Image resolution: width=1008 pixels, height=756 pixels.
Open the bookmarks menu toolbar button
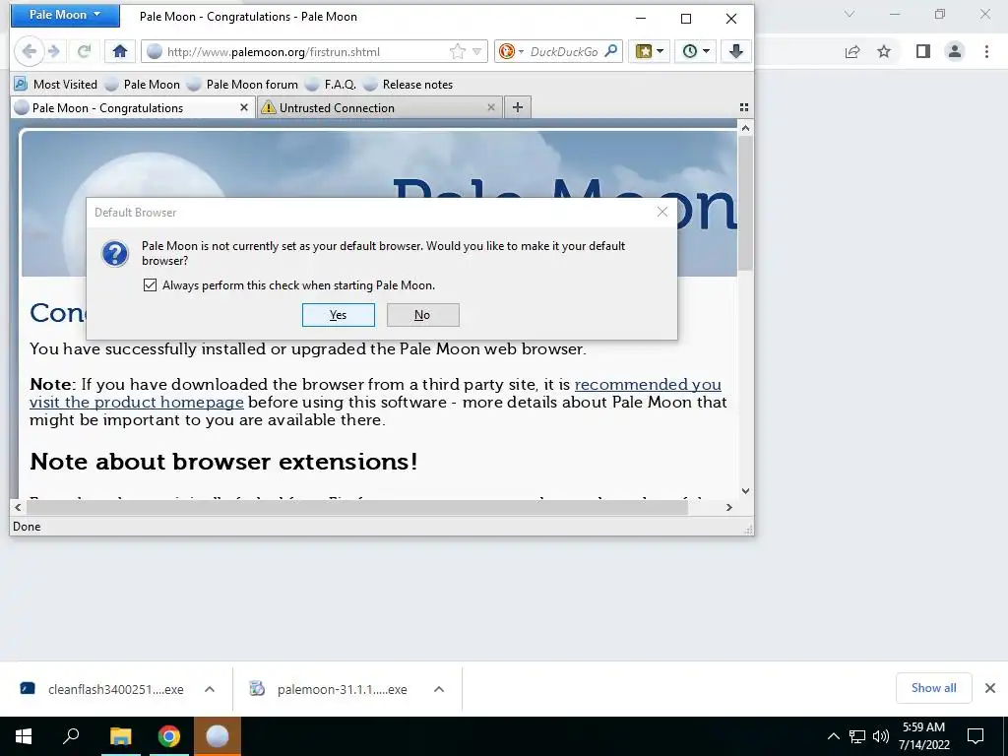tap(649, 51)
